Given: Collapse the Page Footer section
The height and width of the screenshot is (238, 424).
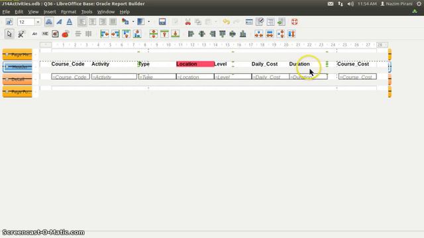Looking at the screenshot, I should coord(7,92).
